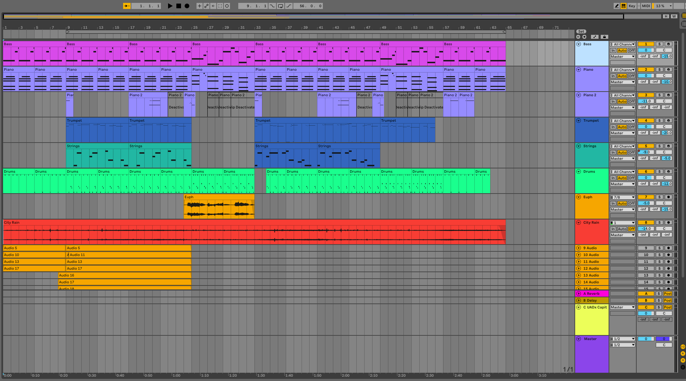Adjust Bass track volume slider 0

[x=646, y=50]
